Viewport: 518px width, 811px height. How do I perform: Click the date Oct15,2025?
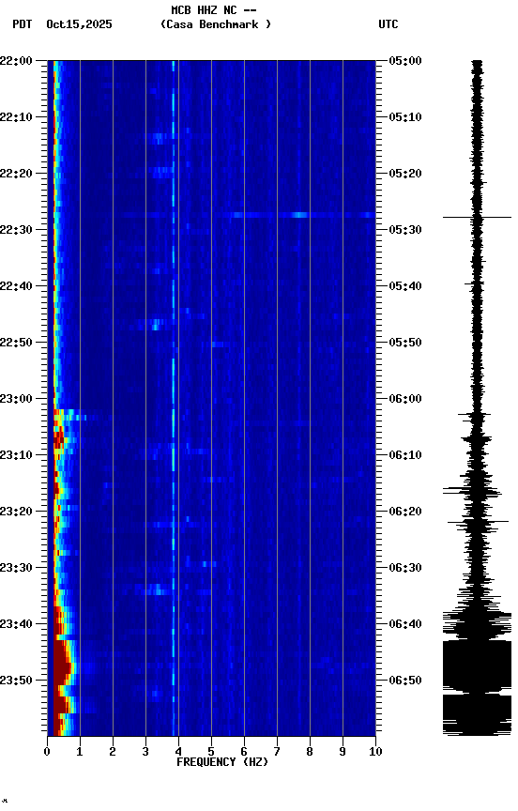tap(79, 24)
